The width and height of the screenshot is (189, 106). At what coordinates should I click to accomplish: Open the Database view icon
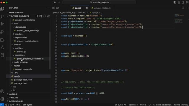coord(2,55)
